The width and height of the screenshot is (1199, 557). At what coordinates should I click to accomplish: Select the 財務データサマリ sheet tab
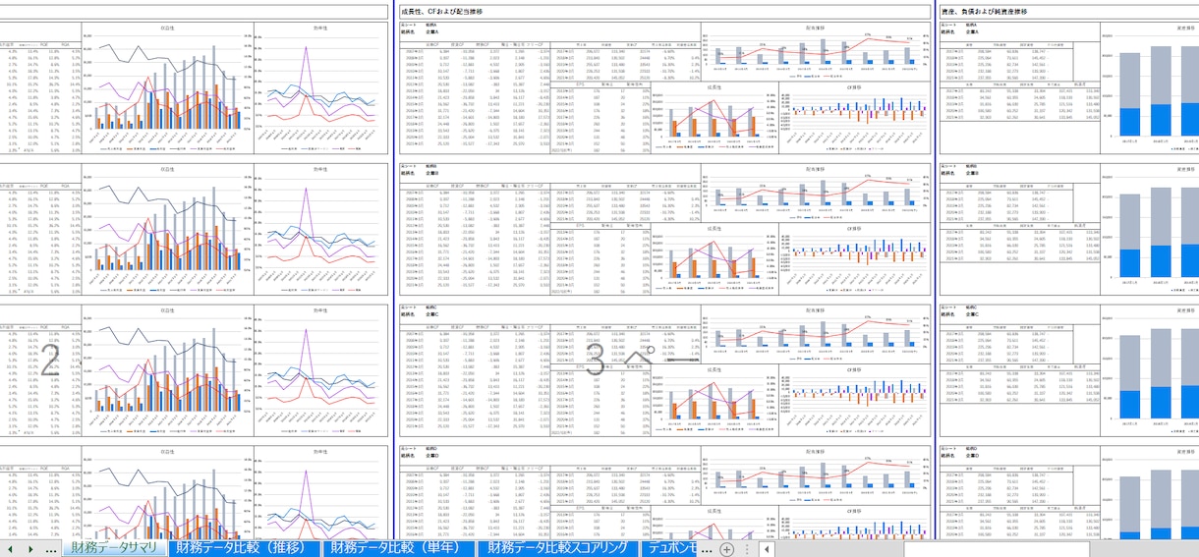113,548
